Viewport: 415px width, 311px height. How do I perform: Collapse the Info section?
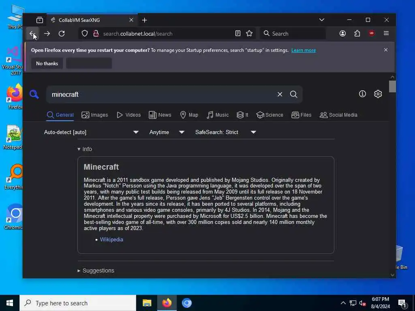pyautogui.click(x=85, y=149)
